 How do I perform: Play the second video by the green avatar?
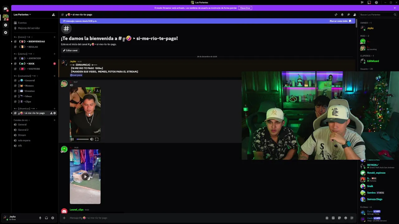click(85, 177)
